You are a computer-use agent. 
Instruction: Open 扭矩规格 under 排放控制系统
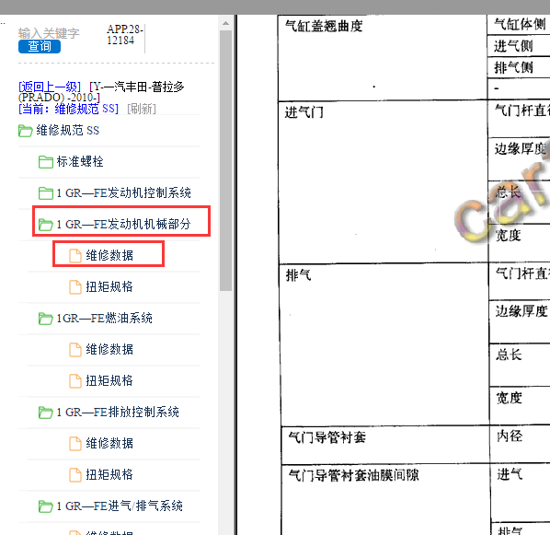109,474
